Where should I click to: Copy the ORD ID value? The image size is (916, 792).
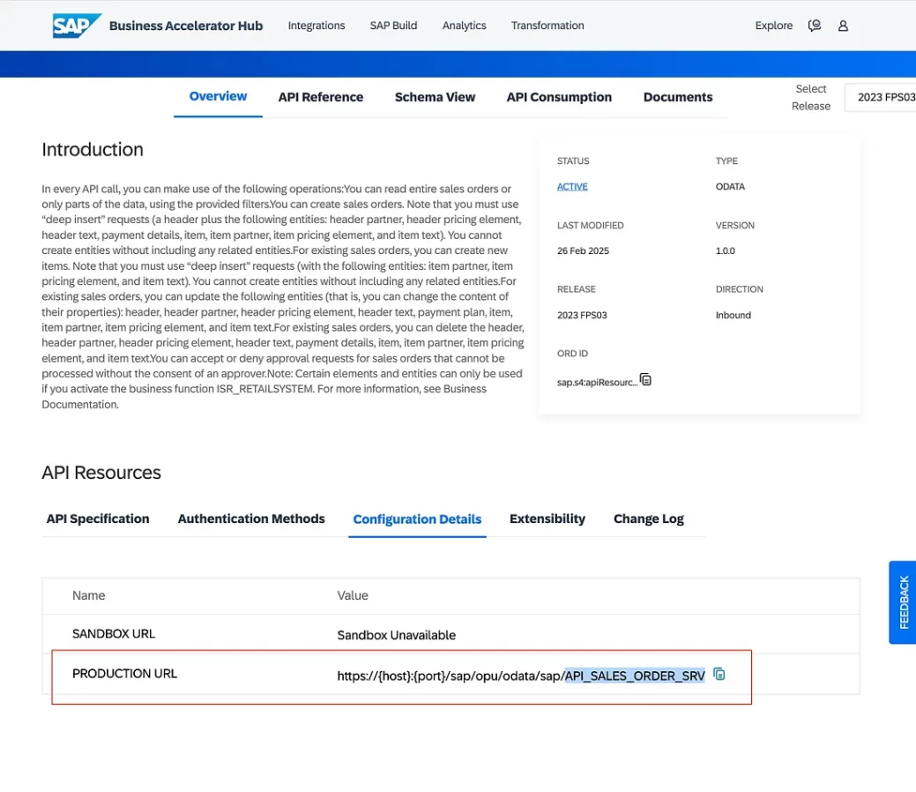(x=645, y=380)
